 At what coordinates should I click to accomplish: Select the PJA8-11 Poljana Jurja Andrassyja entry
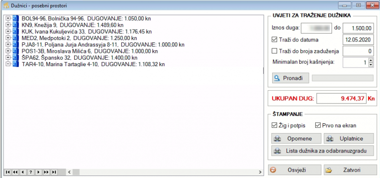(103, 45)
